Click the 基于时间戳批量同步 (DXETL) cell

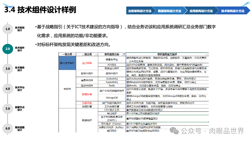112,119
